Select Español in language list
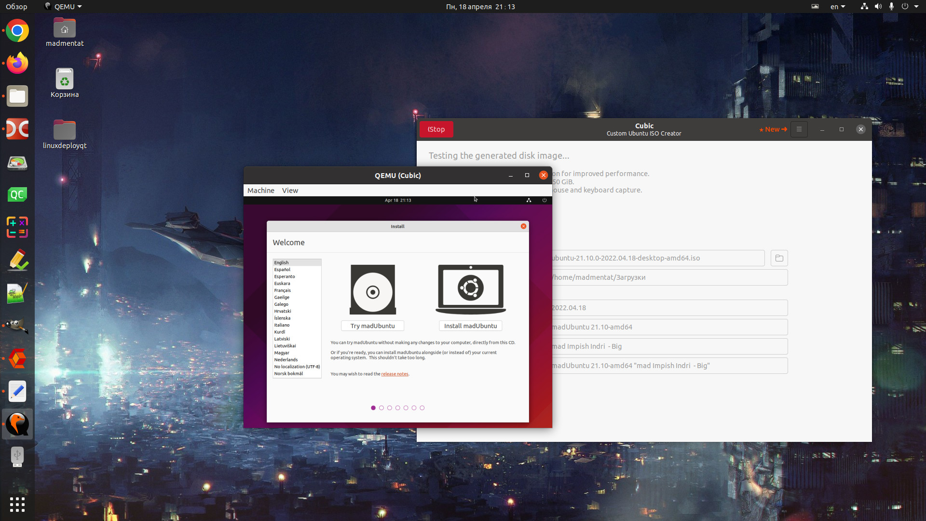Screen dimensions: 926x521 tap(297, 270)
